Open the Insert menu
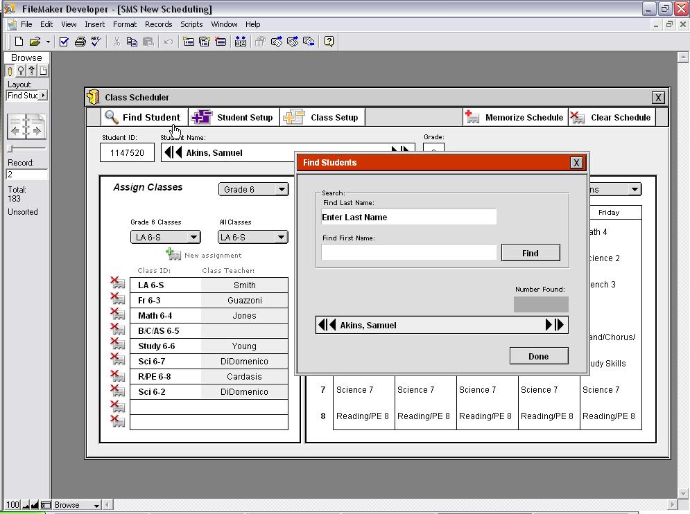 pyautogui.click(x=94, y=24)
